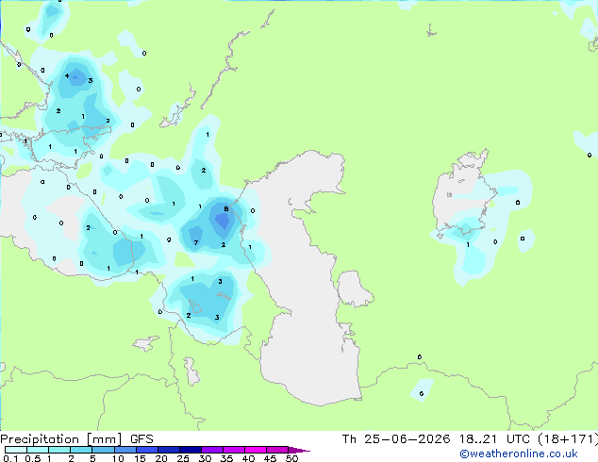Pick the 15–20 mm legend swatch
Image resolution: width=598 pixels, height=462 pixels.
pos(147,450)
